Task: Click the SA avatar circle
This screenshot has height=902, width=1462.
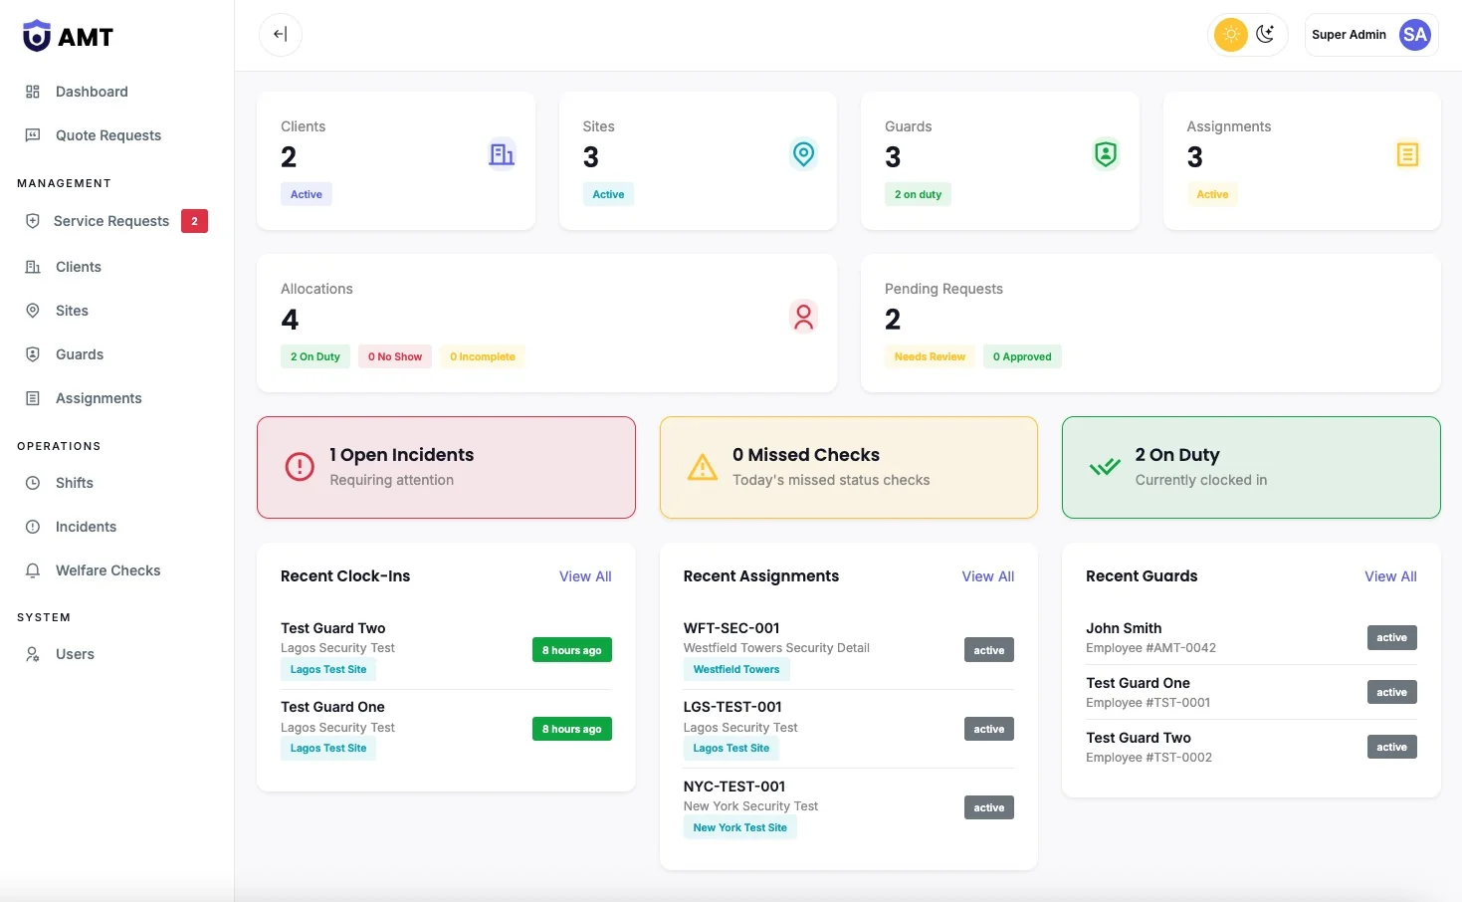Action: click(x=1414, y=35)
